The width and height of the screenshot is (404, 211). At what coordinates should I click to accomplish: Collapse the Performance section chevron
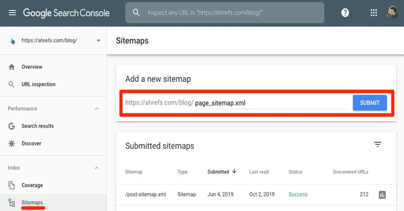click(96, 109)
